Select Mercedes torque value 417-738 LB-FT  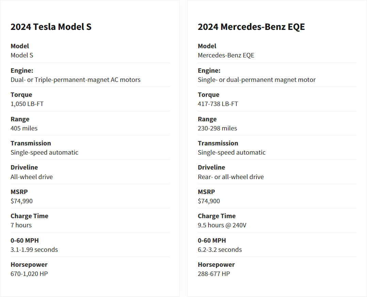click(x=218, y=104)
